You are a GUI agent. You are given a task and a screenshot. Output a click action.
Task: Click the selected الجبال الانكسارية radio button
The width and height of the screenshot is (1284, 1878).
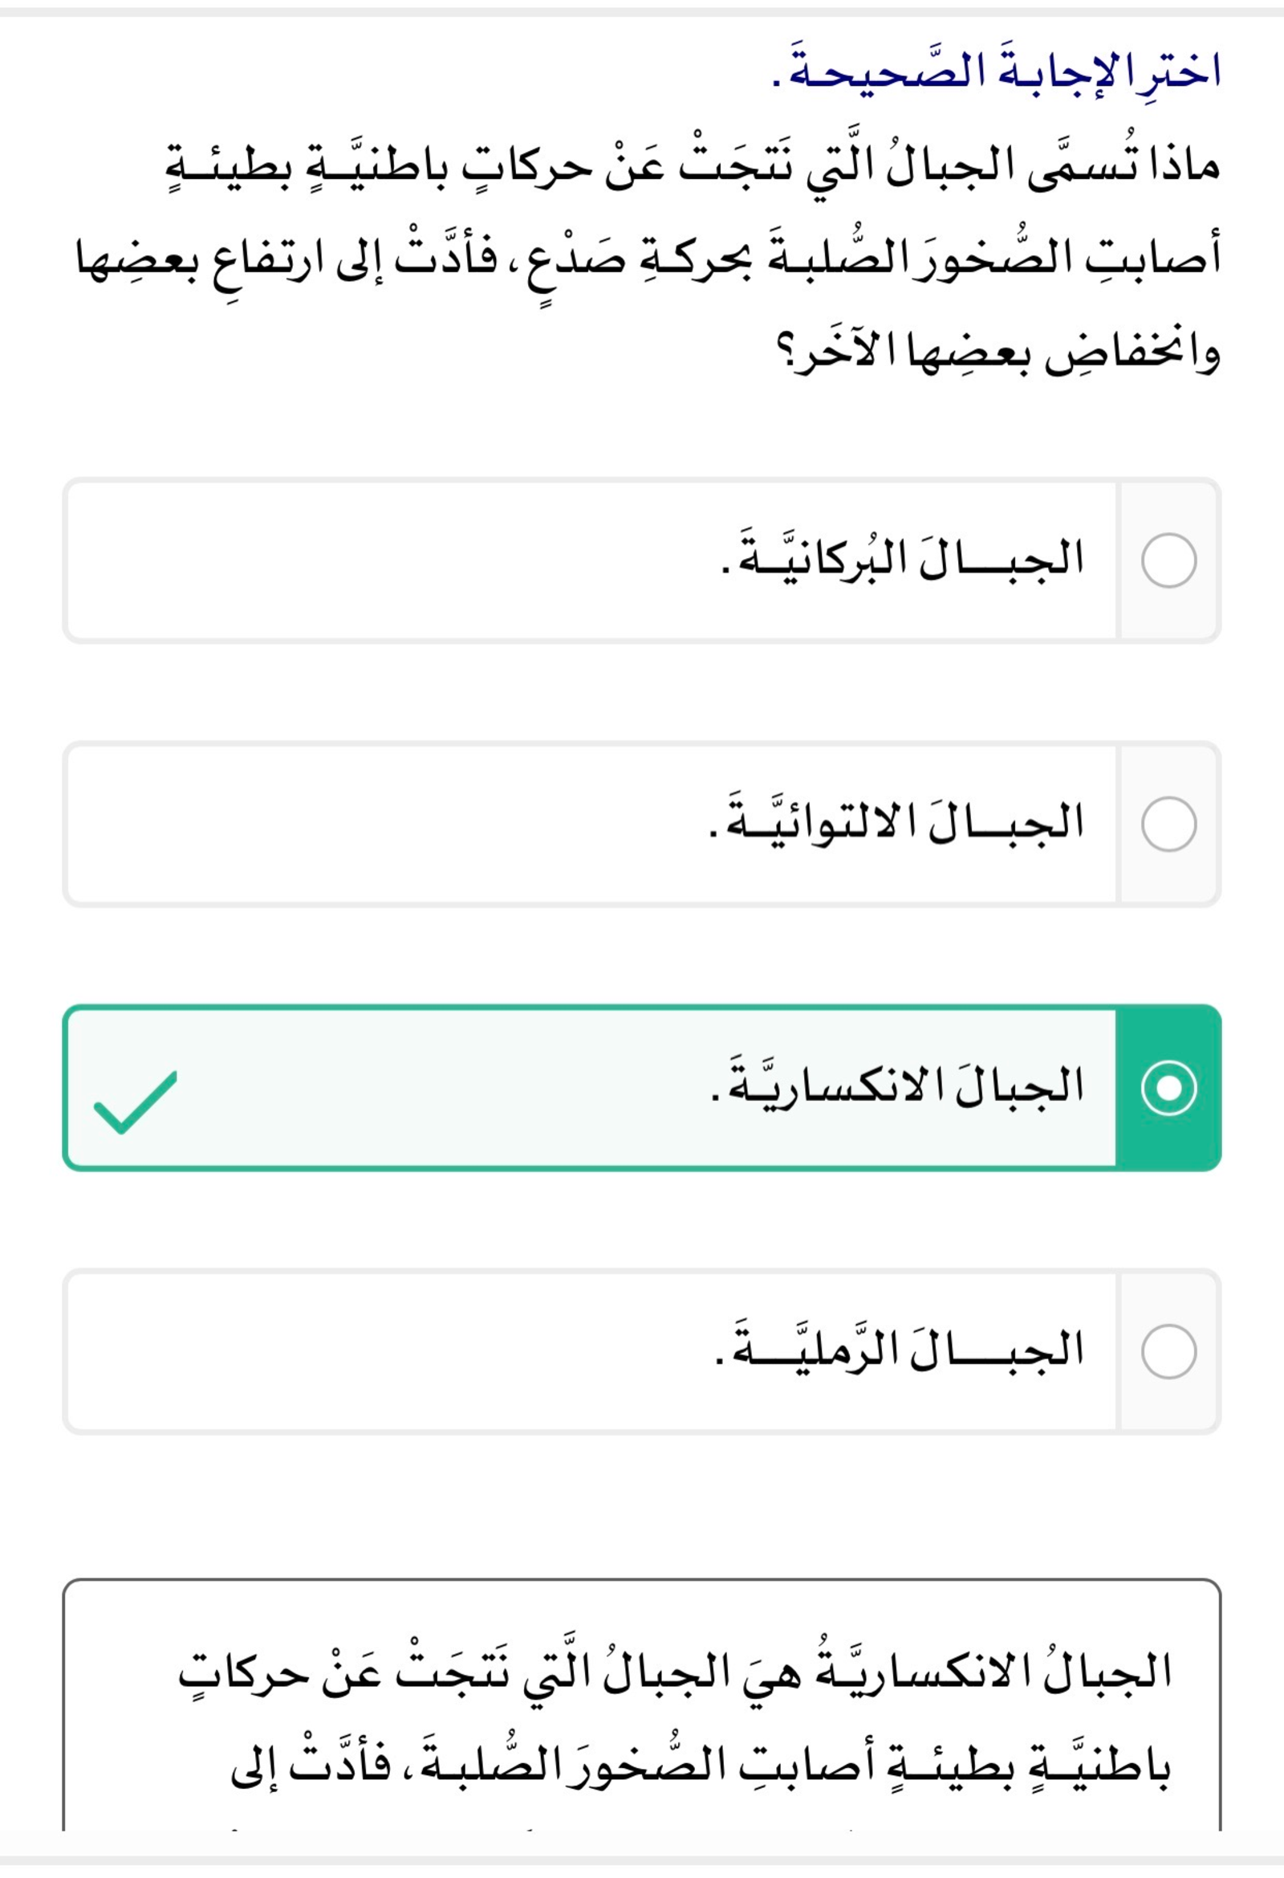click(x=1168, y=1088)
